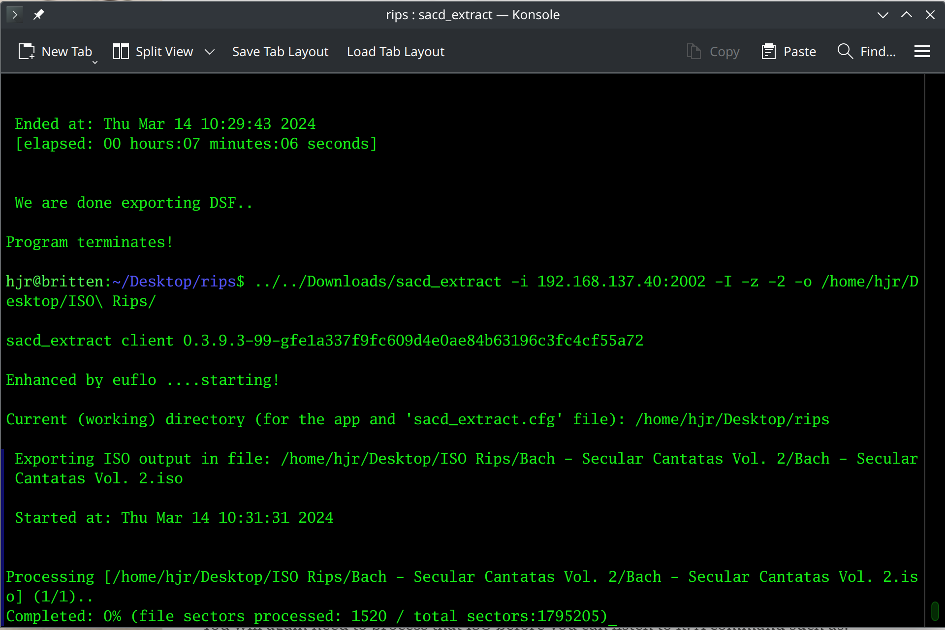Open the main menu for Konsole
945x630 pixels.
tap(922, 51)
